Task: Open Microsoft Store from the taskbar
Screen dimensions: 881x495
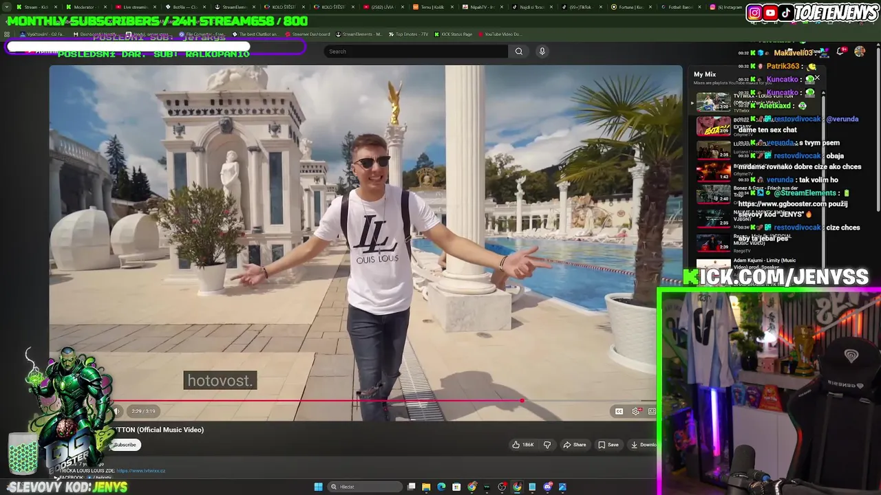Action: point(456,487)
